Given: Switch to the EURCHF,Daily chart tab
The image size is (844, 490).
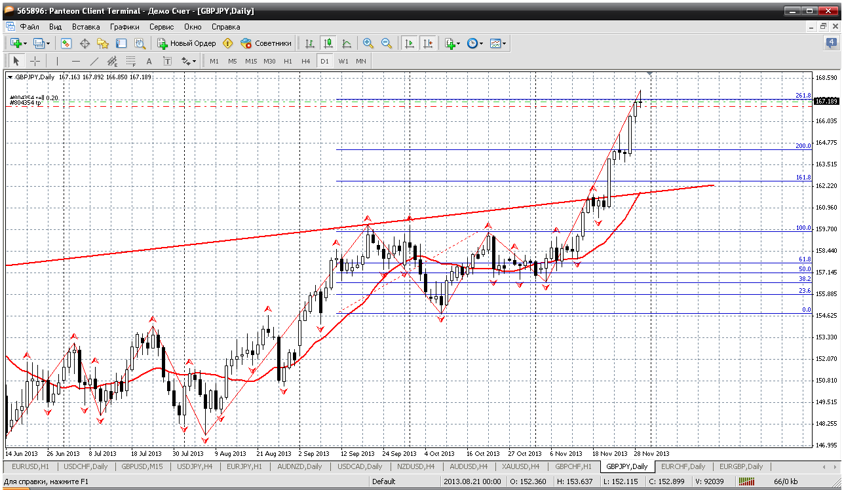Looking at the screenshot, I should coord(683,466).
